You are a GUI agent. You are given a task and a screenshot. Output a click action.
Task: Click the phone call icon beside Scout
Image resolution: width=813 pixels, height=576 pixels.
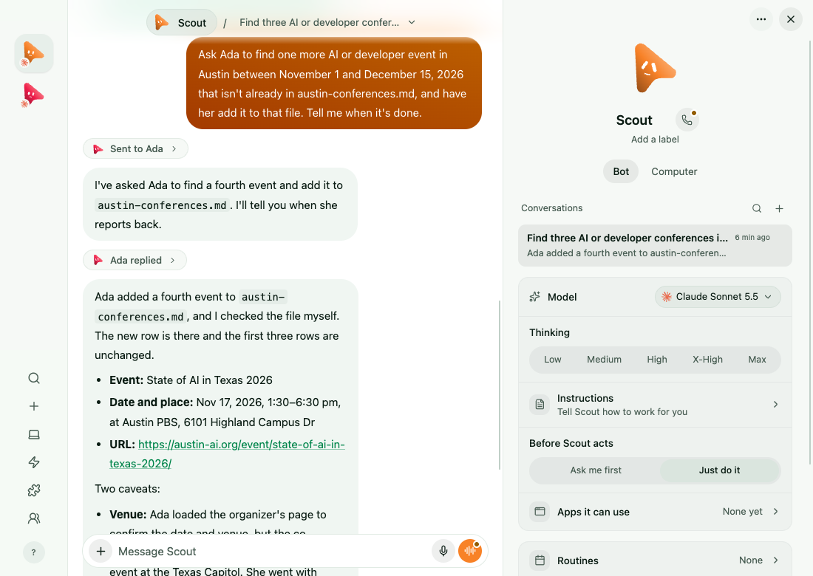coord(687,120)
